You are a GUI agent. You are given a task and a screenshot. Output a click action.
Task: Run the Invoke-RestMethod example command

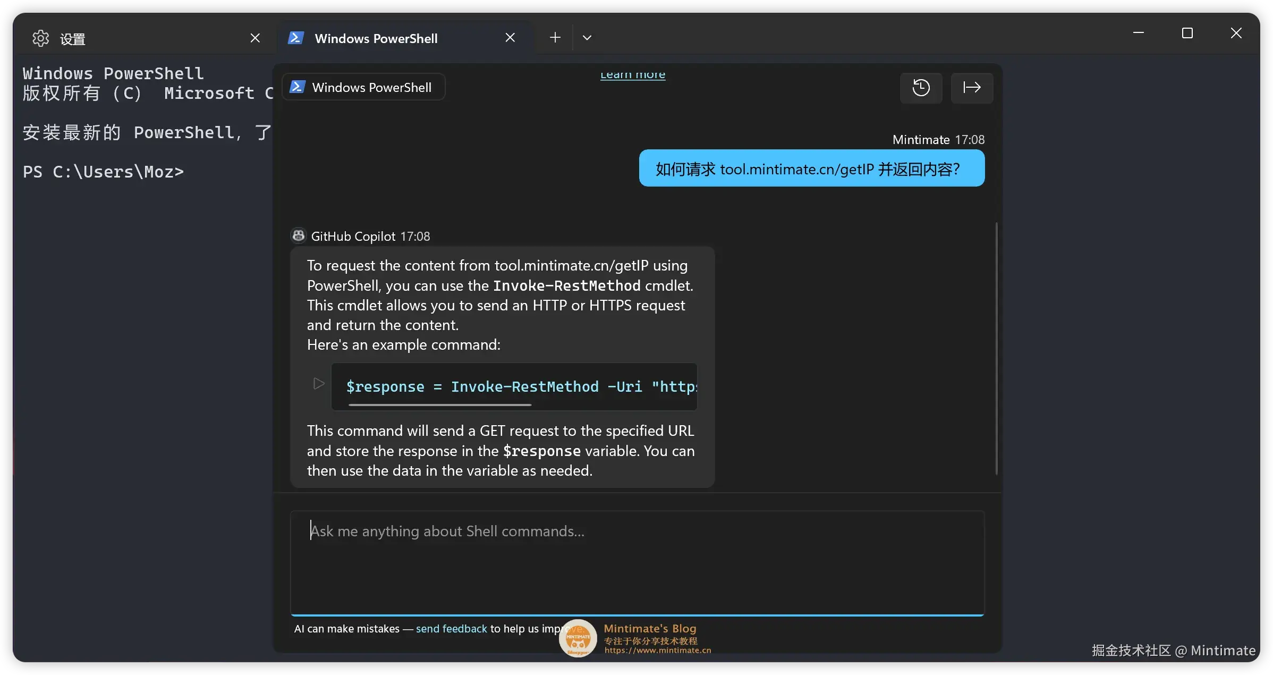[x=318, y=383]
